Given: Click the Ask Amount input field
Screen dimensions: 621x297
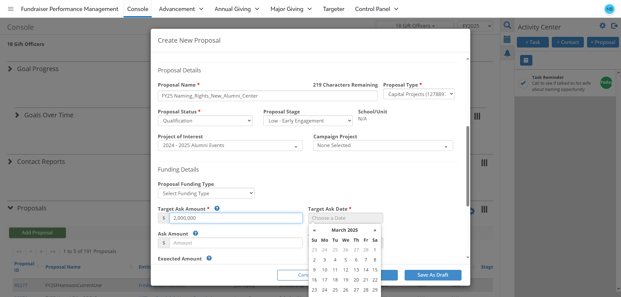Looking at the screenshot, I should pyautogui.click(x=236, y=243).
